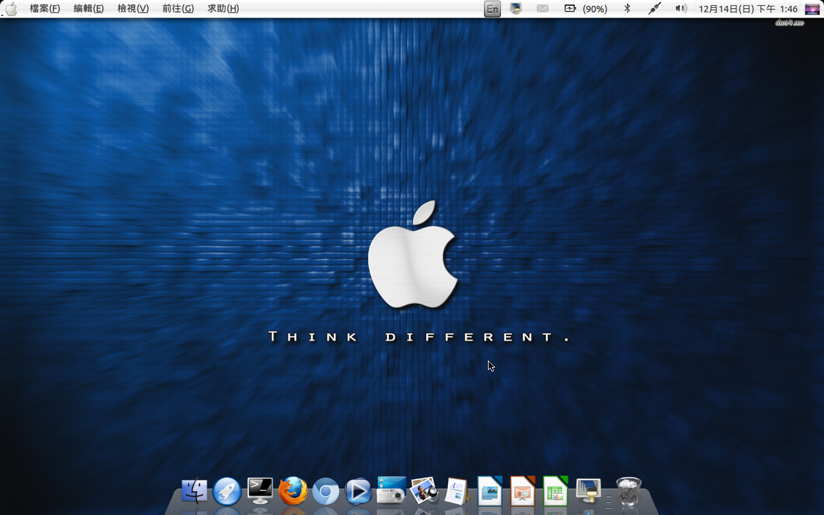The width and height of the screenshot is (824, 515).
Task: Launch LibreOffice Calc from the dock
Action: pyautogui.click(x=555, y=492)
